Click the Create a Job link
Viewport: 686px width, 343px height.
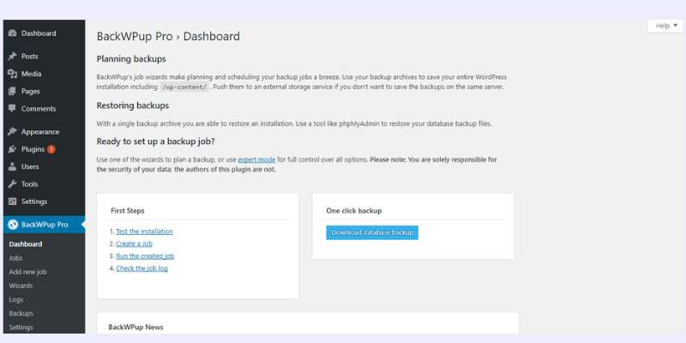pos(135,244)
